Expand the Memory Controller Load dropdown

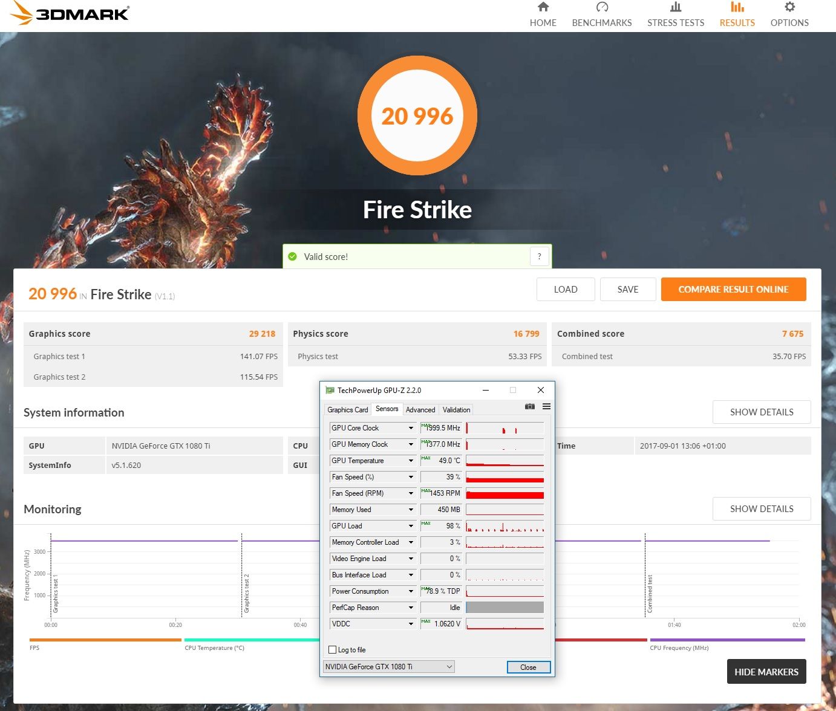411,542
